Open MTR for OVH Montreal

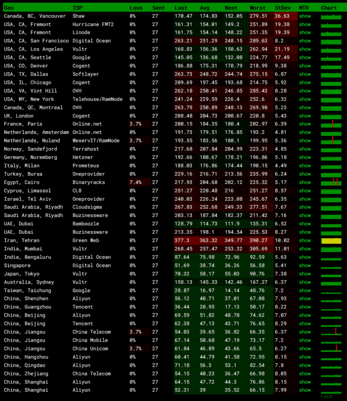click(x=305, y=108)
